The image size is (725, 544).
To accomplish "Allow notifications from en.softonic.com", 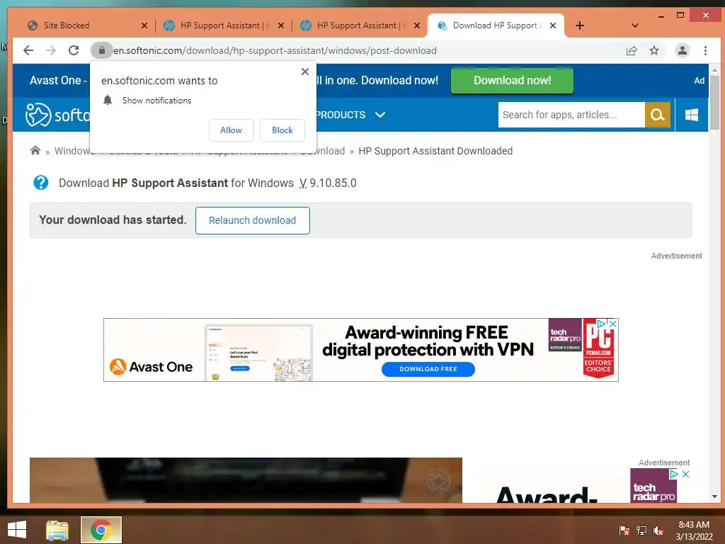I will pos(232,130).
